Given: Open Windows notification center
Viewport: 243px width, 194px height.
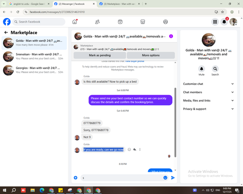Looking at the screenshot, I should [x=237, y=190].
